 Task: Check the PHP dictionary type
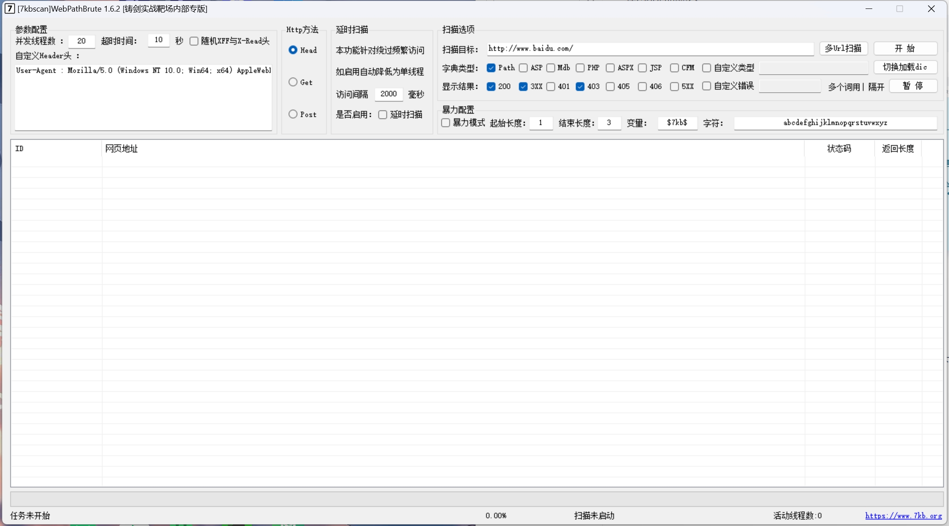(580, 68)
